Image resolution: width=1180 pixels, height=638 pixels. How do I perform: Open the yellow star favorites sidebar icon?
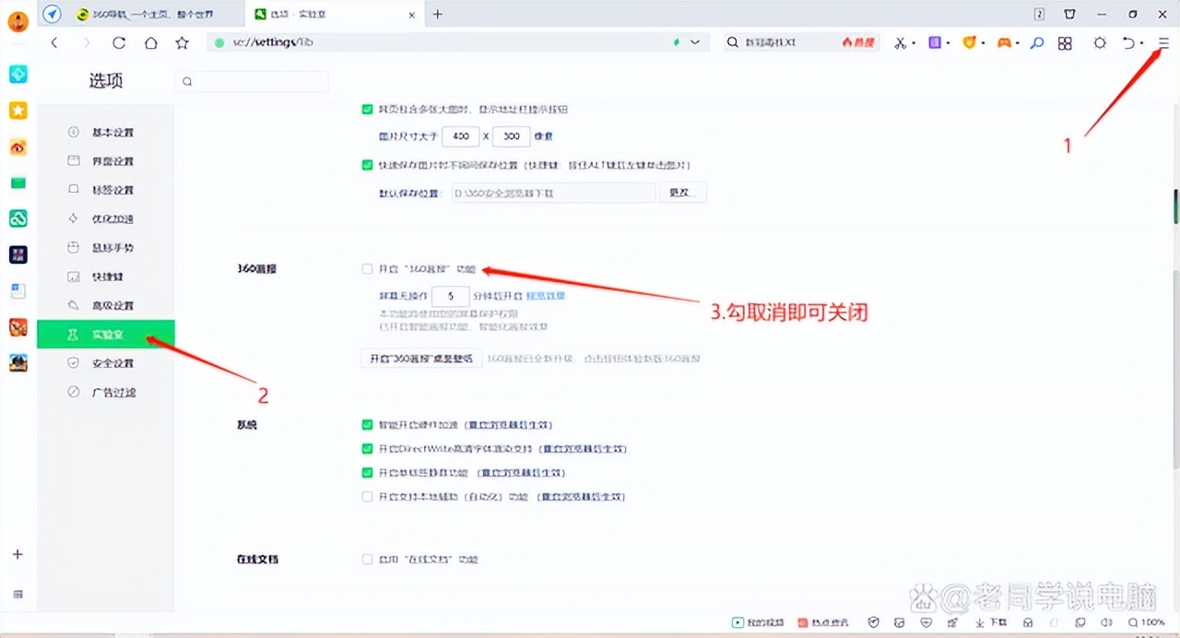(x=18, y=111)
